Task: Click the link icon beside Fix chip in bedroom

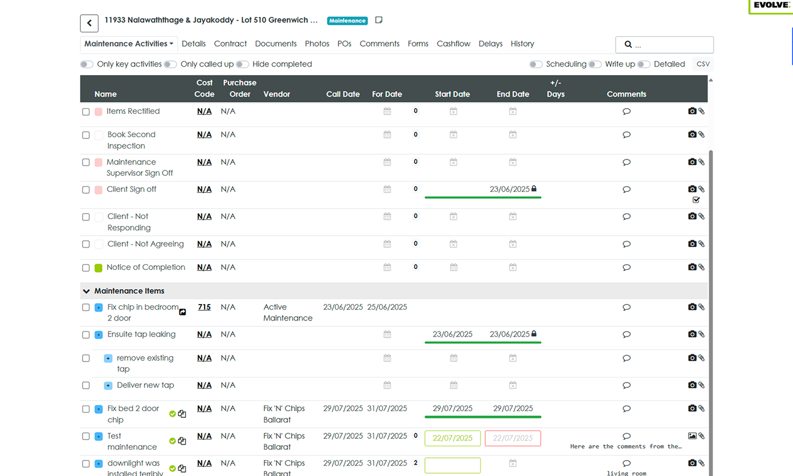Action: [182, 312]
